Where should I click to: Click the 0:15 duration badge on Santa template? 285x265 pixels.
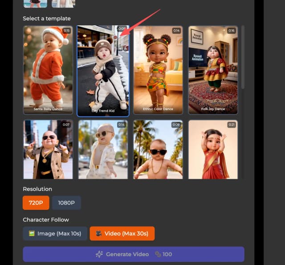67,31
